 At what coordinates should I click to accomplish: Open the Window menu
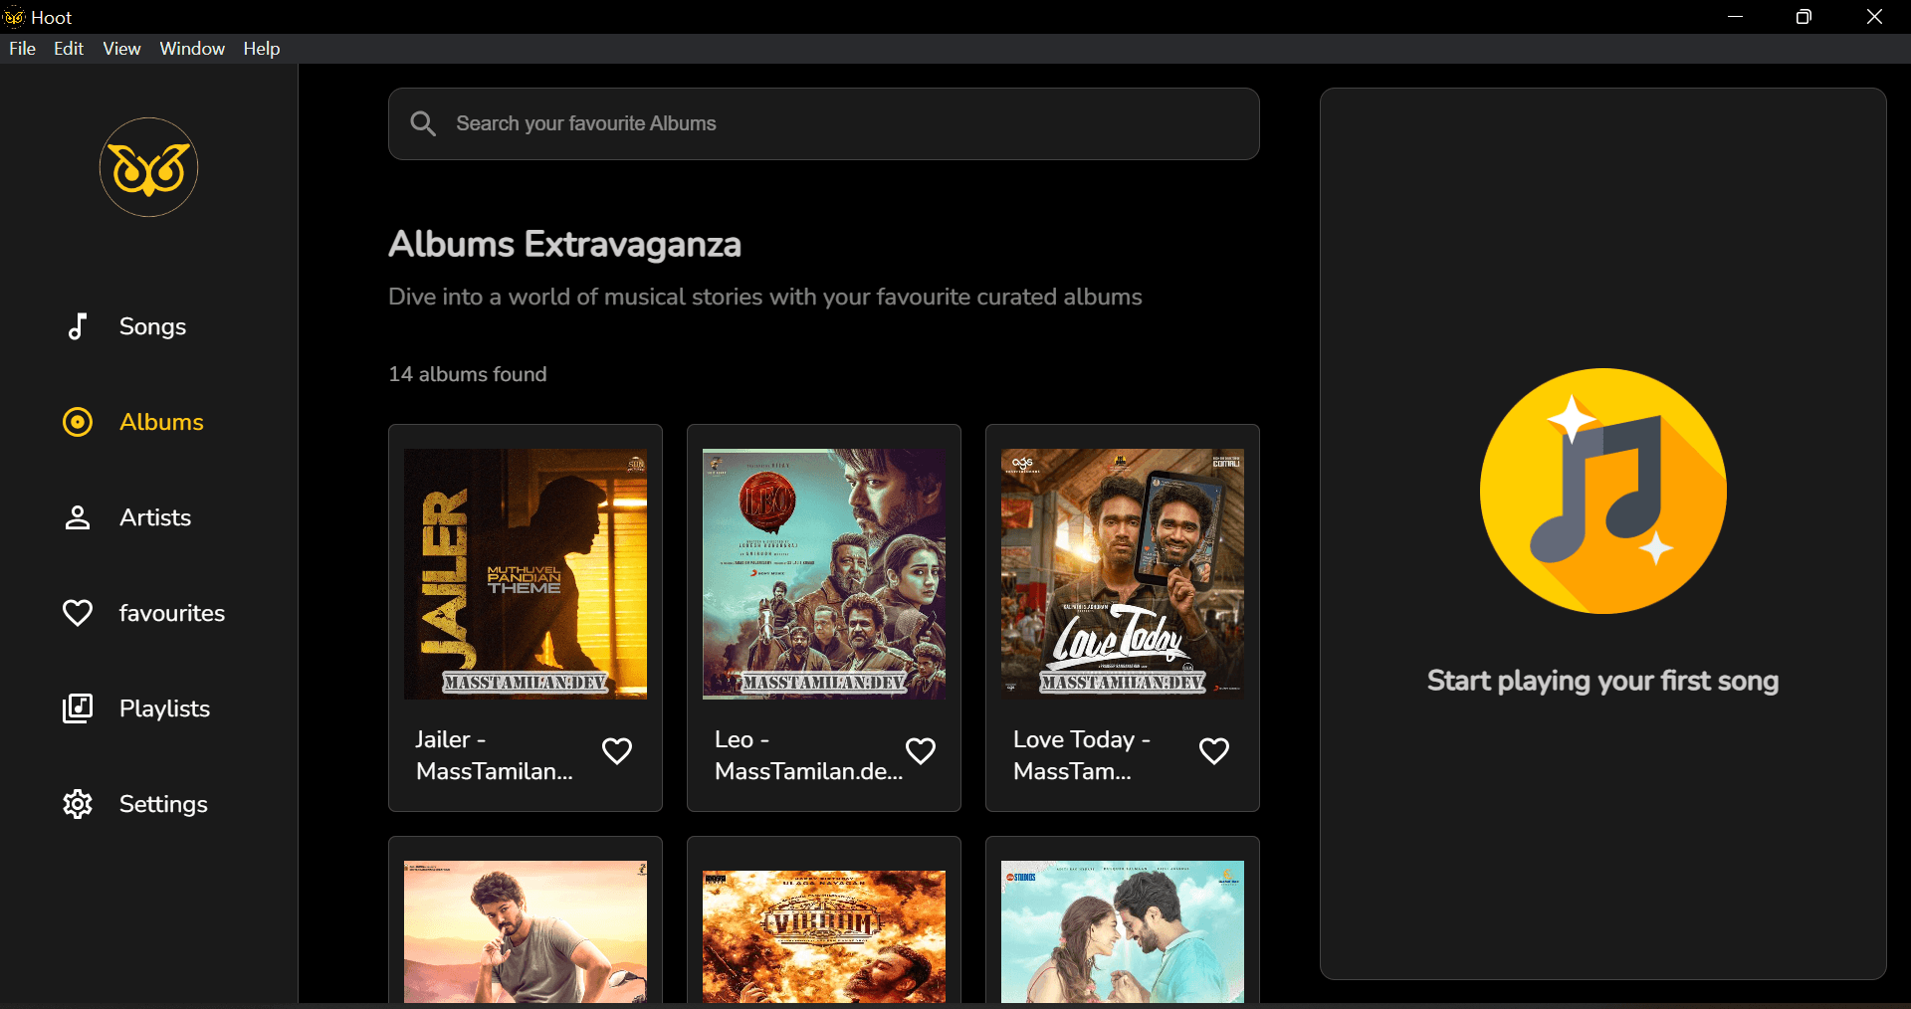192,49
